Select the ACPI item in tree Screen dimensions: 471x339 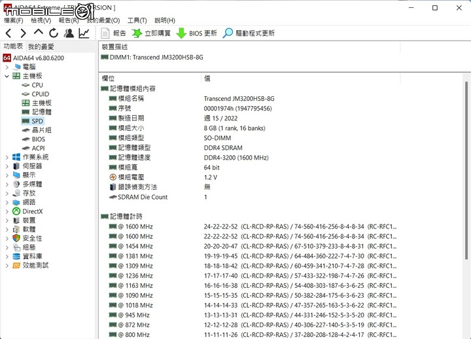coord(33,148)
